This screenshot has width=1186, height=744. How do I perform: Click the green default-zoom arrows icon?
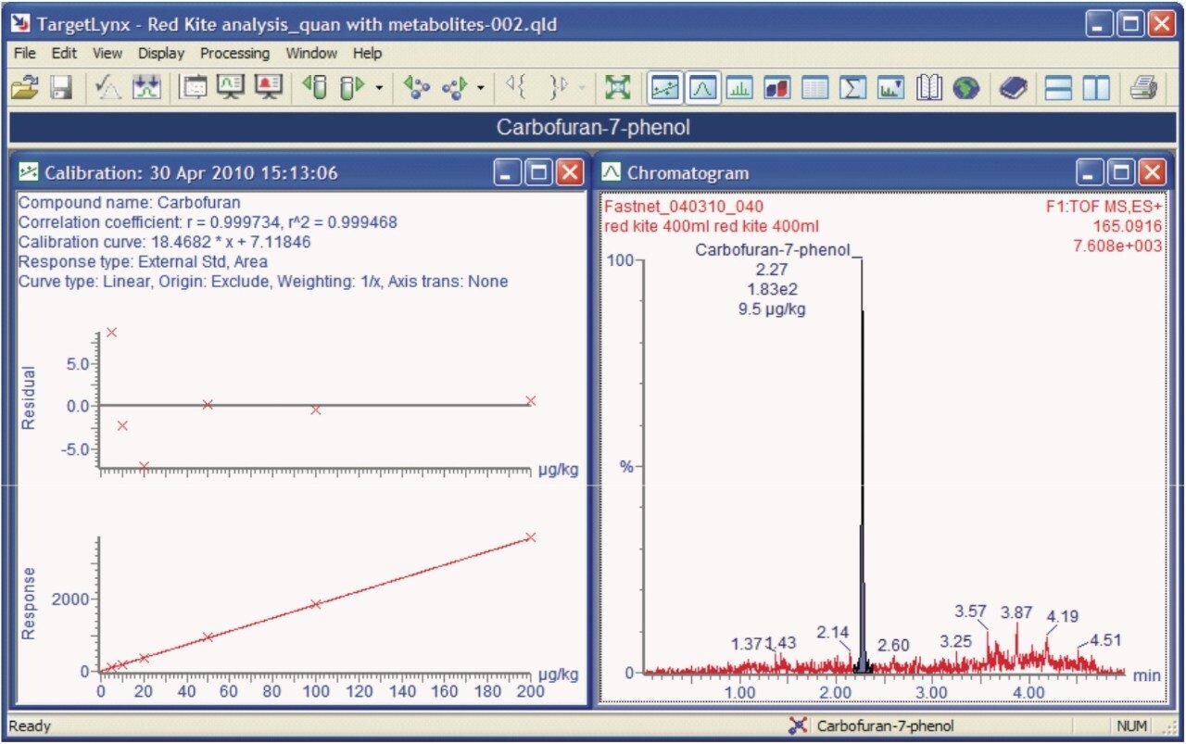coord(617,88)
